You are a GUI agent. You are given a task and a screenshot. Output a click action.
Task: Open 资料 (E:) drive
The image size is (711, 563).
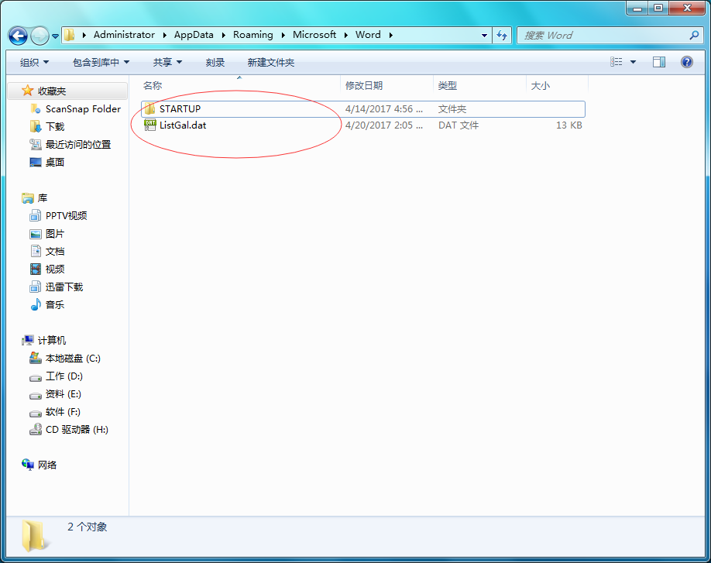coord(63,394)
